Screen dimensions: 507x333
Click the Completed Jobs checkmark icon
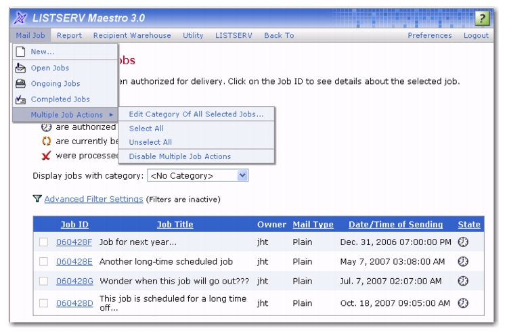20,99
